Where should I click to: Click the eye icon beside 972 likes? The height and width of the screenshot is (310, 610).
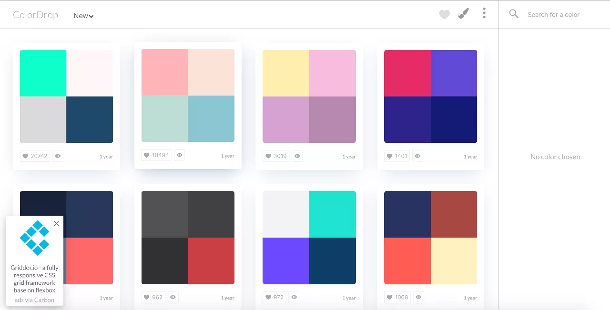tap(295, 297)
